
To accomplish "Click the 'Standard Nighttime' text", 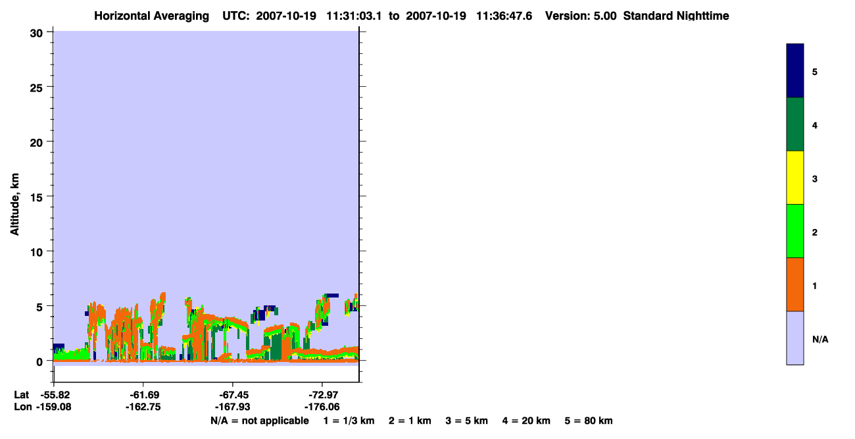I will point(676,16).
